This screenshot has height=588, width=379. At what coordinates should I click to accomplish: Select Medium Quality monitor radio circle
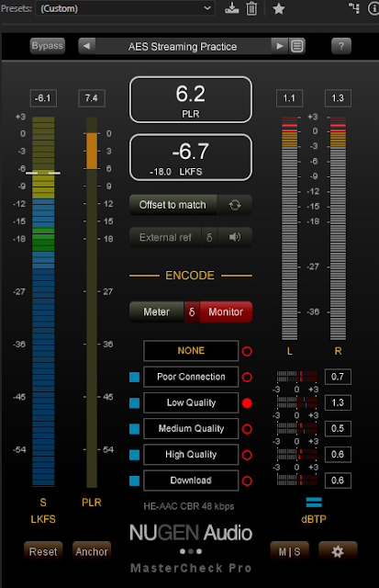(247, 429)
